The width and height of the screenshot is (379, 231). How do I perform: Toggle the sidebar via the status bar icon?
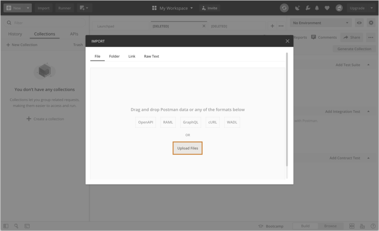coord(6,226)
